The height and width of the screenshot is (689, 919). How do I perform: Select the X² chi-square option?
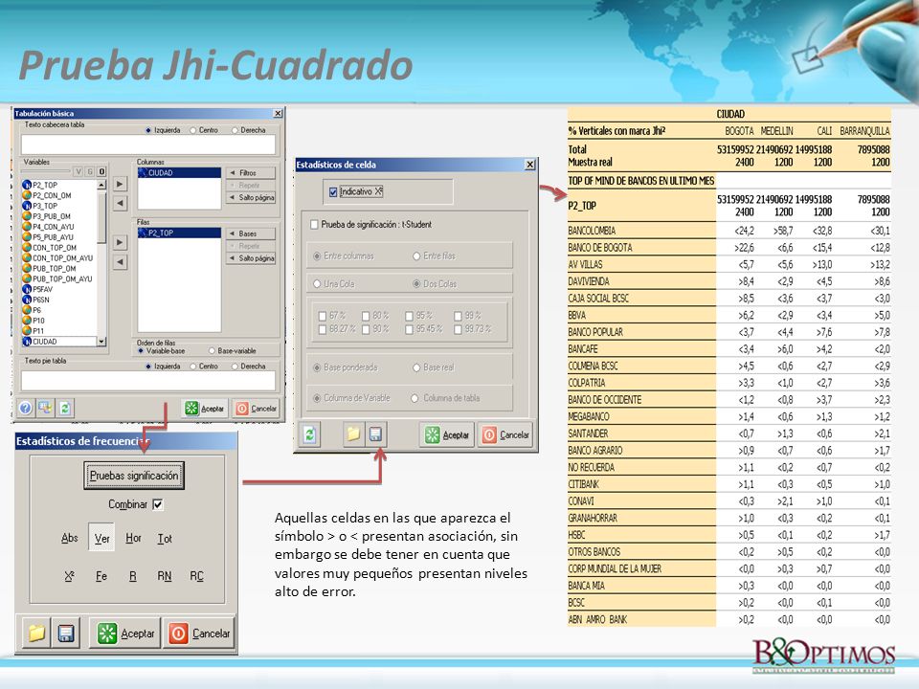point(70,576)
